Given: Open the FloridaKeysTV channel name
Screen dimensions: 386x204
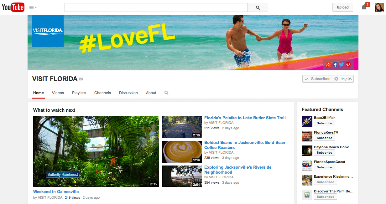Looking at the screenshot, I should tap(326, 133).
